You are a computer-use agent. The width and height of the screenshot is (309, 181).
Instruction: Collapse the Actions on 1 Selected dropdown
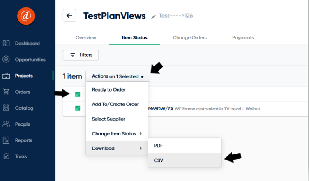[x=118, y=76]
